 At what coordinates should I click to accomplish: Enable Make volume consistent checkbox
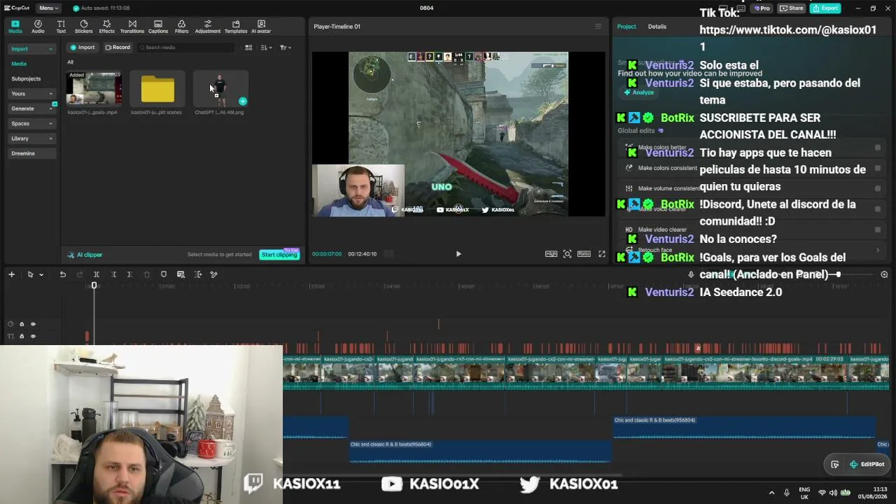pos(878,188)
